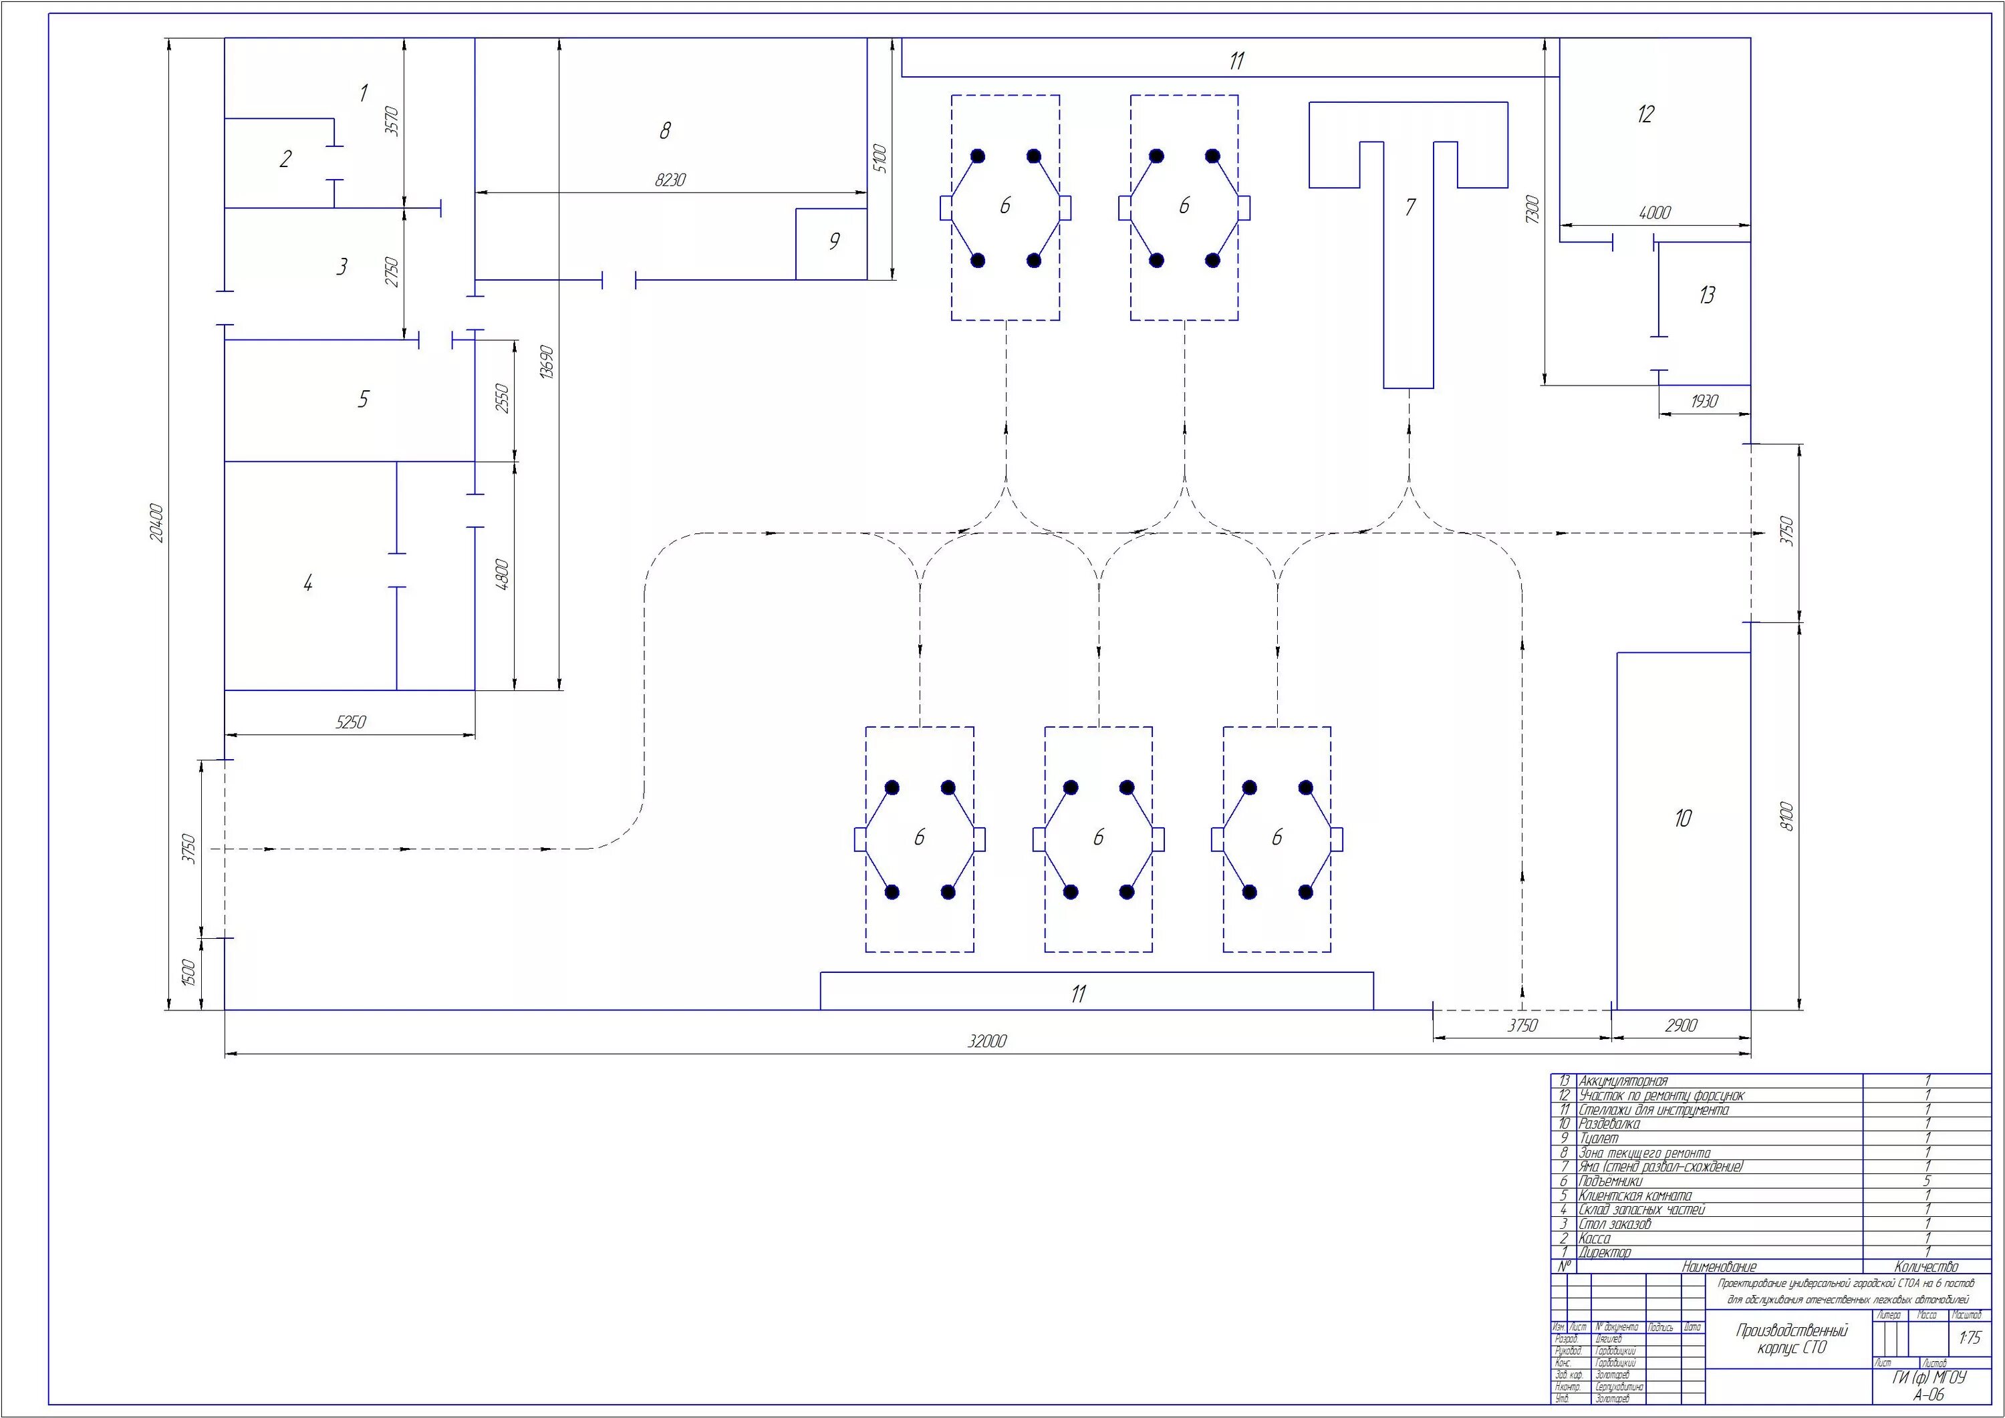Image resolution: width=2005 pixels, height=1418 pixels.
Task: Select the 8230 dimension text in room 8
Action: point(670,180)
